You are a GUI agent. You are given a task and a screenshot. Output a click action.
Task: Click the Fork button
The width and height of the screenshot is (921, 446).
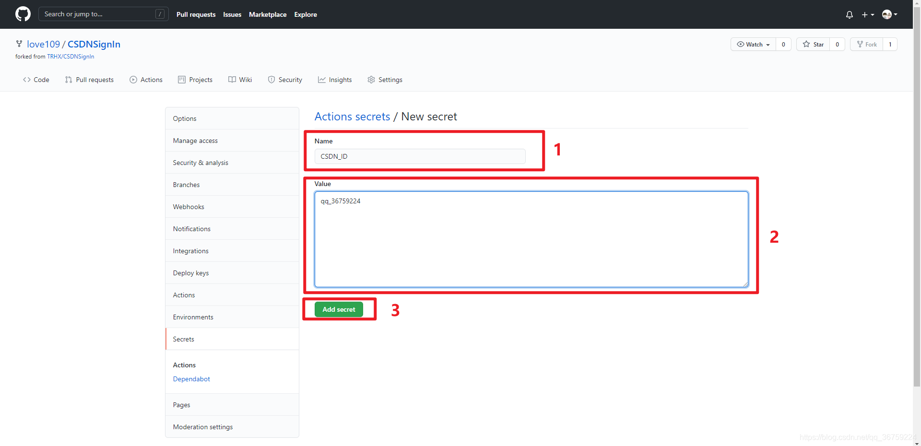(866, 44)
